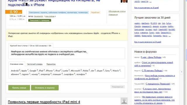Select the Краткий текст статьи tab

pos(31,46)
